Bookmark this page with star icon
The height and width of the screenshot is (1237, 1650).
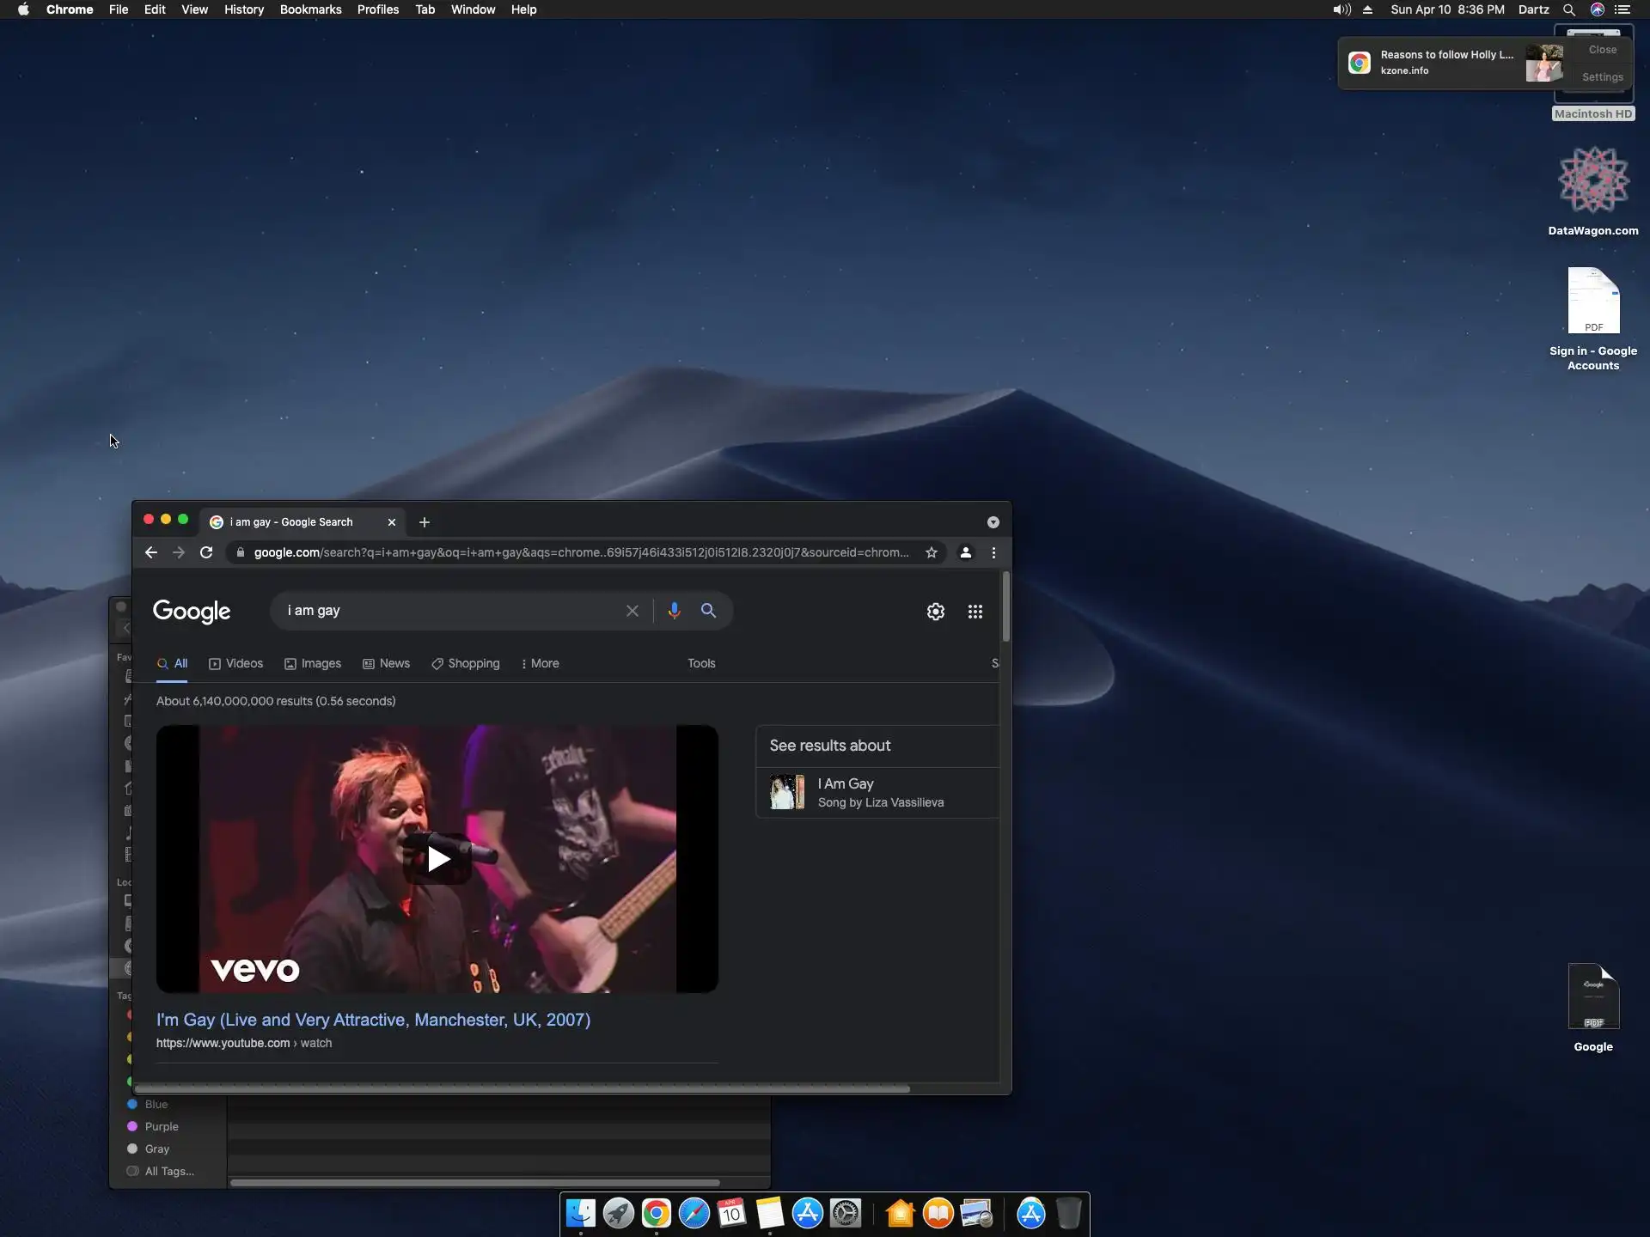(x=931, y=552)
